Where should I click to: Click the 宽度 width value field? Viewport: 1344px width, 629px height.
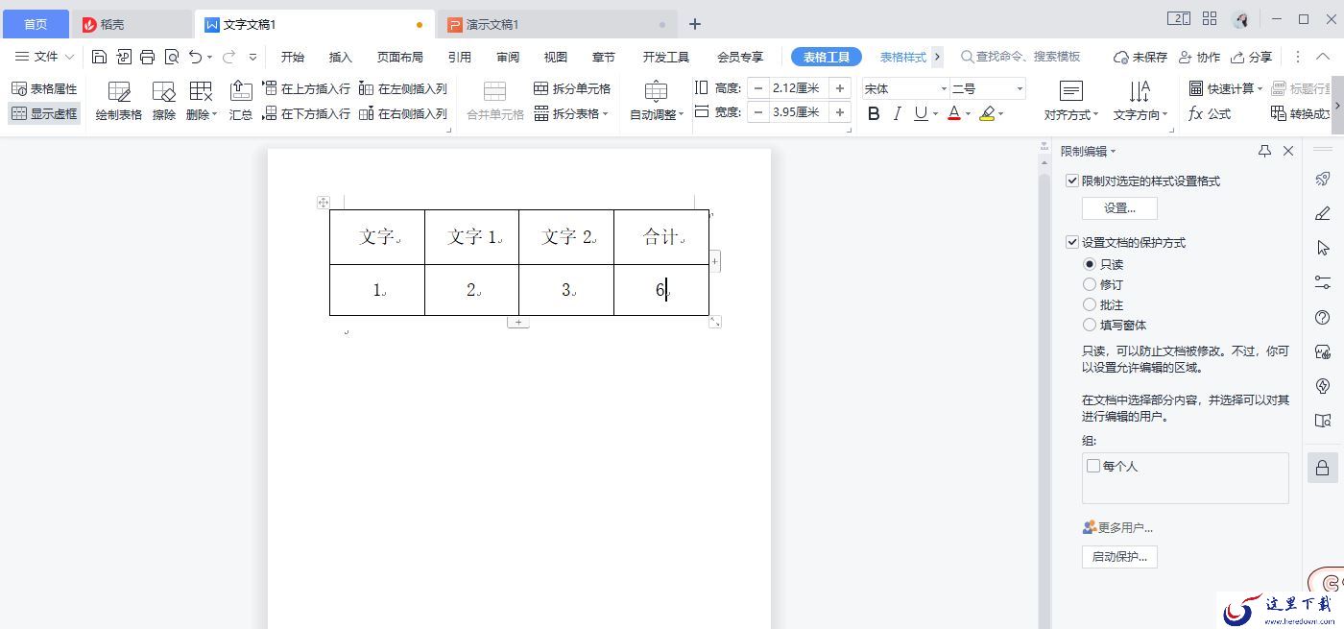[799, 112]
